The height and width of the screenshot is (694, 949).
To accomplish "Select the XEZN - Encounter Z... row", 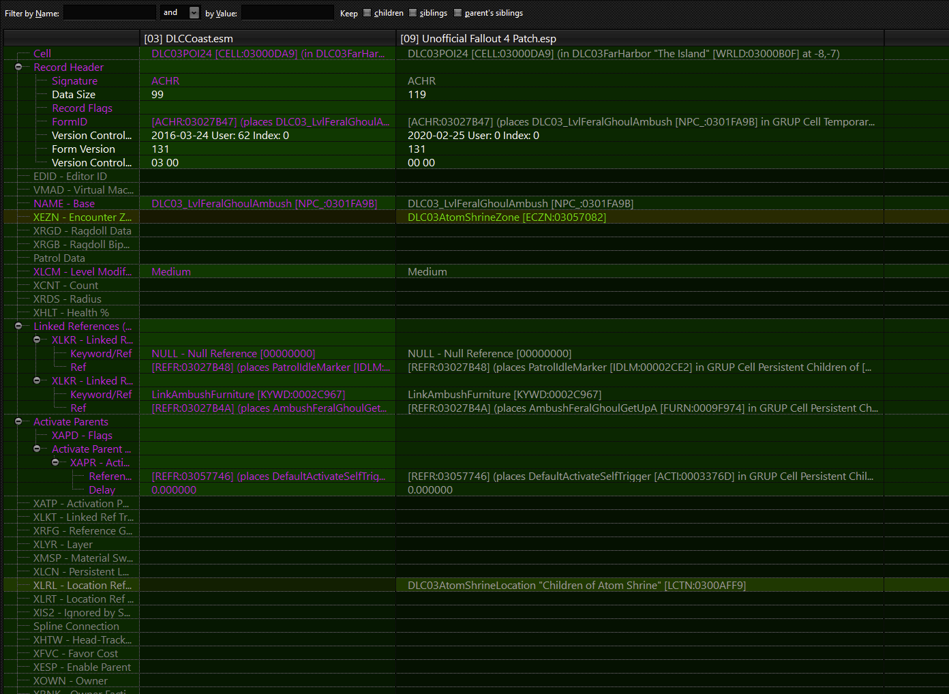I will click(82, 217).
